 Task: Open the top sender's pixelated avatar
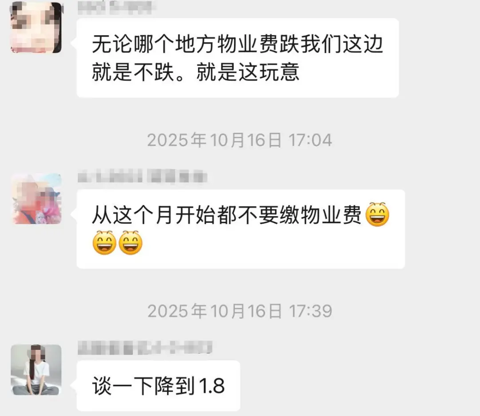36,28
